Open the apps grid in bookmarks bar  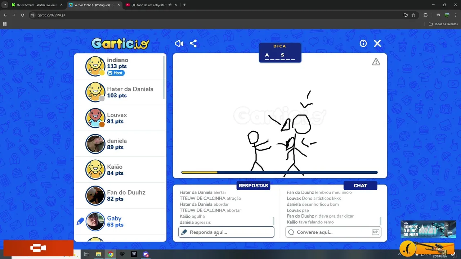5,24
